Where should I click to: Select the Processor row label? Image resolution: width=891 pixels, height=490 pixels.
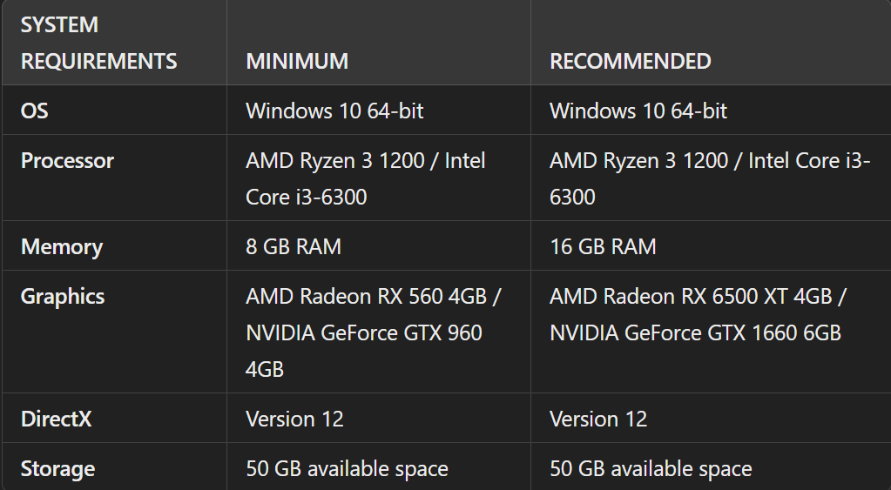67,160
